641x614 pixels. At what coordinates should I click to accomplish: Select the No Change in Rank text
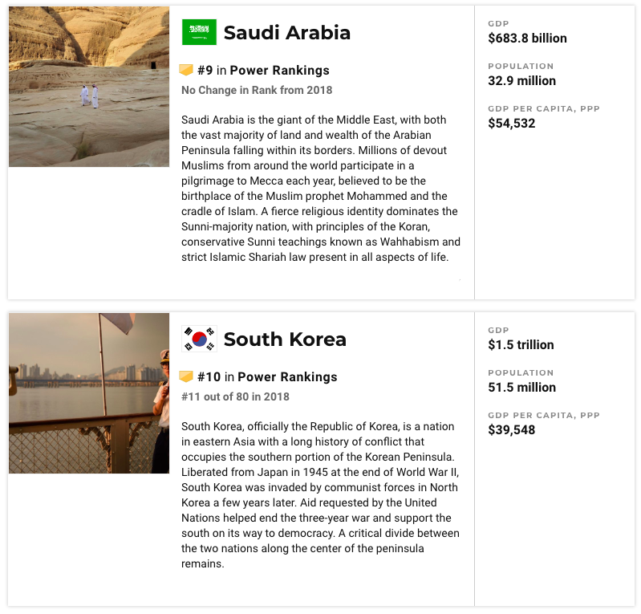[x=257, y=90]
